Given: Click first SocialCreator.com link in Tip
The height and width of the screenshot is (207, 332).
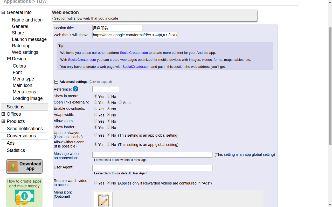Looking at the screenshot, I should point(134,53).
